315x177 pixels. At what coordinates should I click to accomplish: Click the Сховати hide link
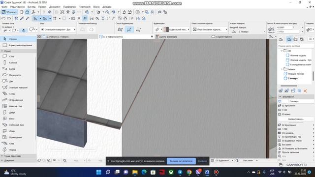point(202,161)
